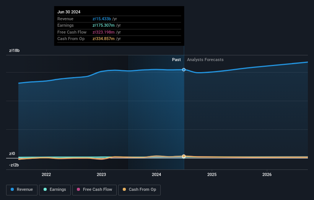This screenshot has width=314, height=200.
Task: Click the Revenue row label in tooltip
Action: click(x=65, y=19)
